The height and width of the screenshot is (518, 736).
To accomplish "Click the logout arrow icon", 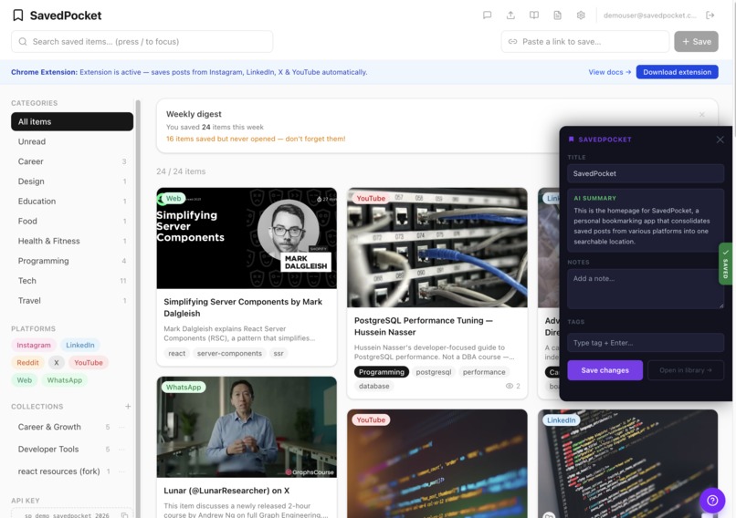I will (710, 16).
